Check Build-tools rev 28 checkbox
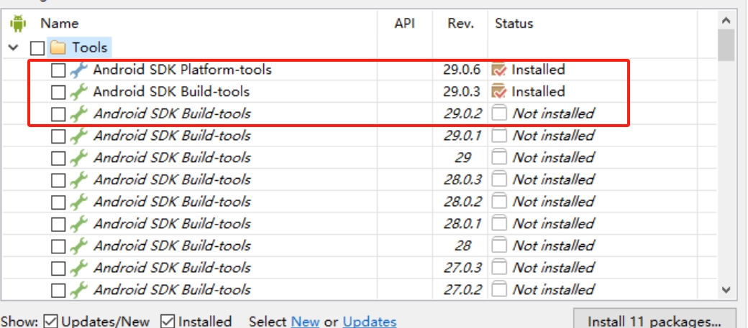 [58, 246]
